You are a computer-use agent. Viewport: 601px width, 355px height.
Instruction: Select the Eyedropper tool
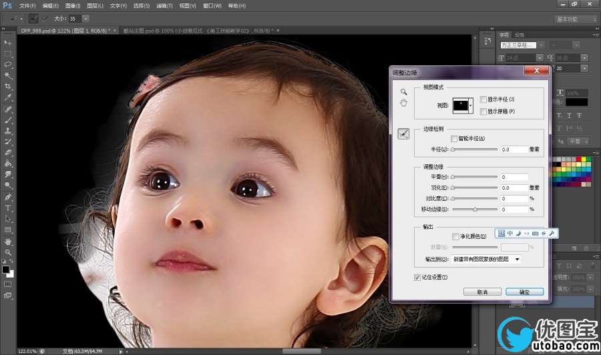(7, 97)
